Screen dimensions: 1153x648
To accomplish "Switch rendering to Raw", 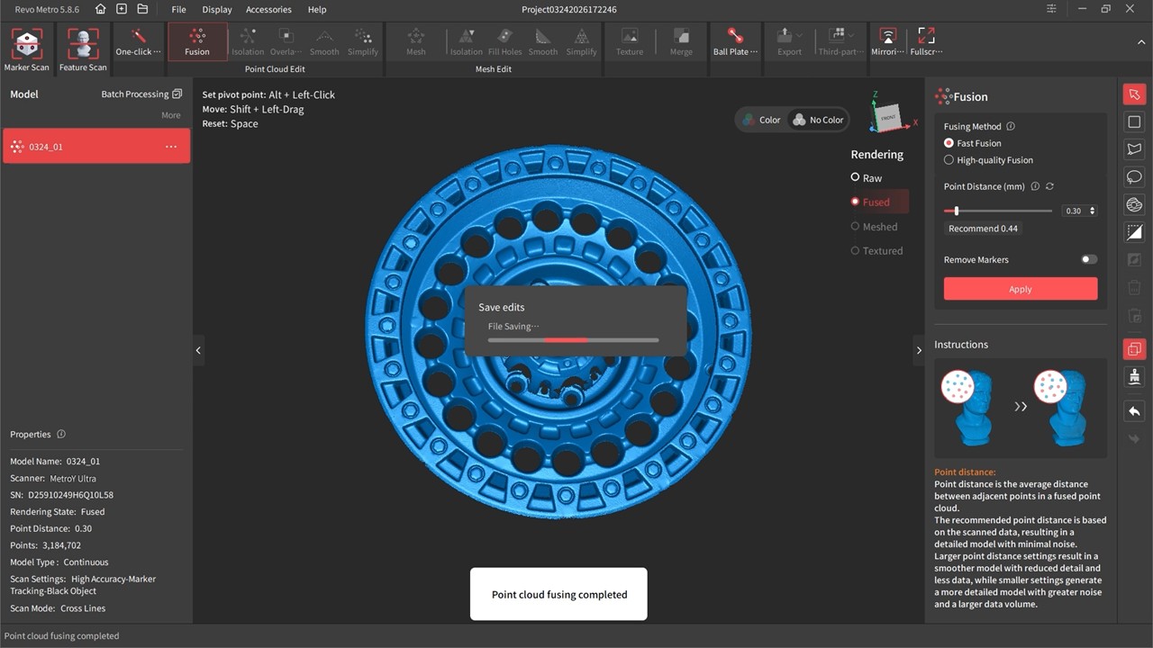I will (x=867, y=178).
